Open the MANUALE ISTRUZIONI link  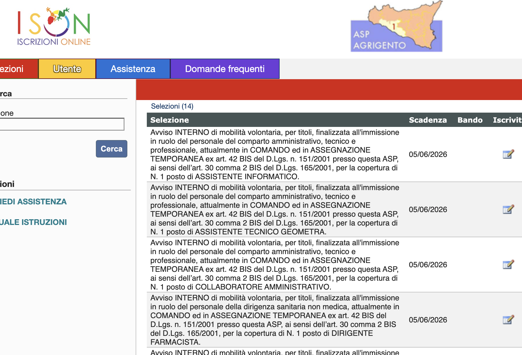point(33,222)
